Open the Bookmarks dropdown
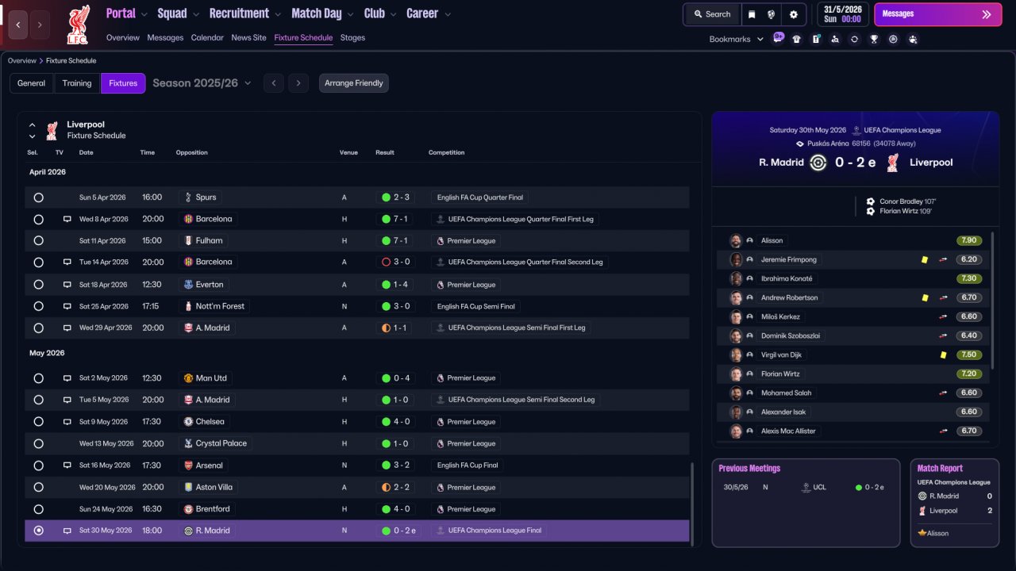 pos(737,39)
